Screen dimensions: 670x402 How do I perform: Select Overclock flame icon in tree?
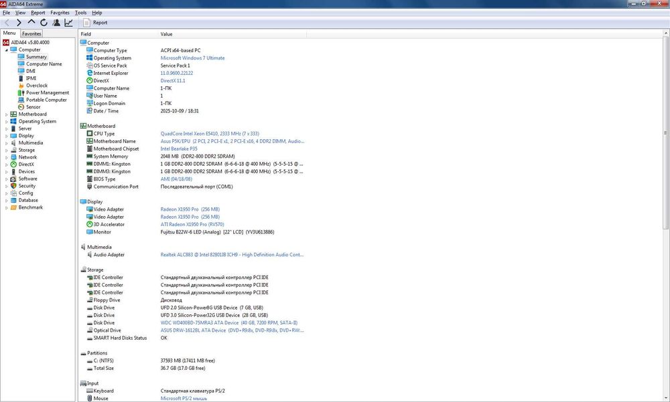21,86
